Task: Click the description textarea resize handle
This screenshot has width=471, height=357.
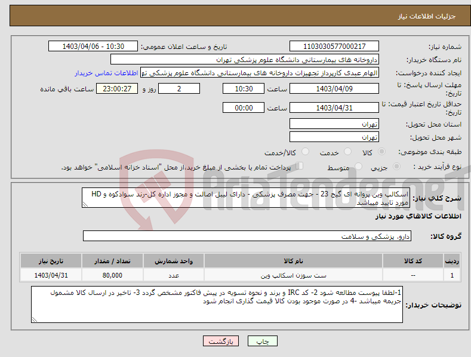Action: click(85, 204)
